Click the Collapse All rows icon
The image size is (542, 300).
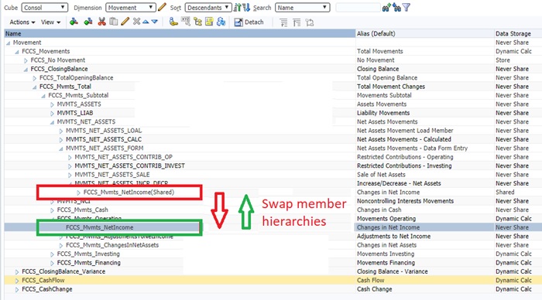click(x=297, y=22)
